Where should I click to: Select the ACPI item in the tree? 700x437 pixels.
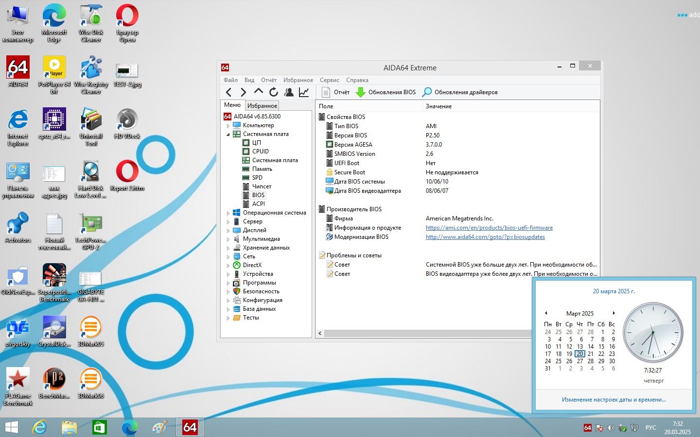[x=258, y=204]
